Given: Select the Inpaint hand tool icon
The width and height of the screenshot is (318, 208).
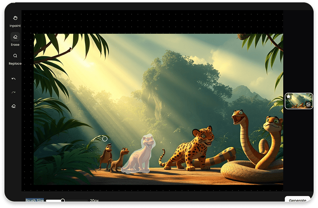Looking at the screenshot, I should point(15,18).
